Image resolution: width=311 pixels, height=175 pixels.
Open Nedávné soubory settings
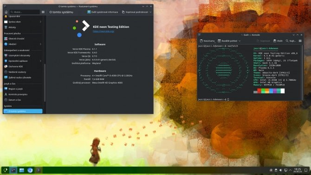(23, 72)
